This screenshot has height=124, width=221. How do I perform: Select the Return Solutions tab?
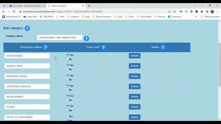click(x=66, y=6)
